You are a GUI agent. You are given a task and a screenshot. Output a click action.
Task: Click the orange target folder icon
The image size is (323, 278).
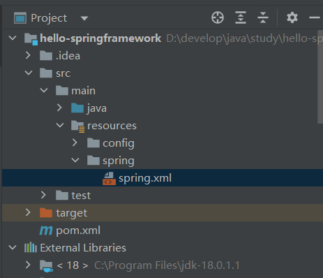click(x=46, y=212)
